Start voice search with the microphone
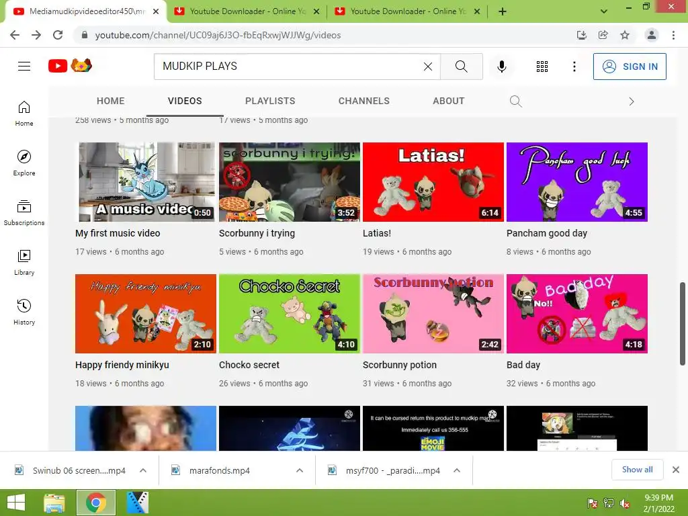The height and width of the screenshot is (516, 688). 501,67
